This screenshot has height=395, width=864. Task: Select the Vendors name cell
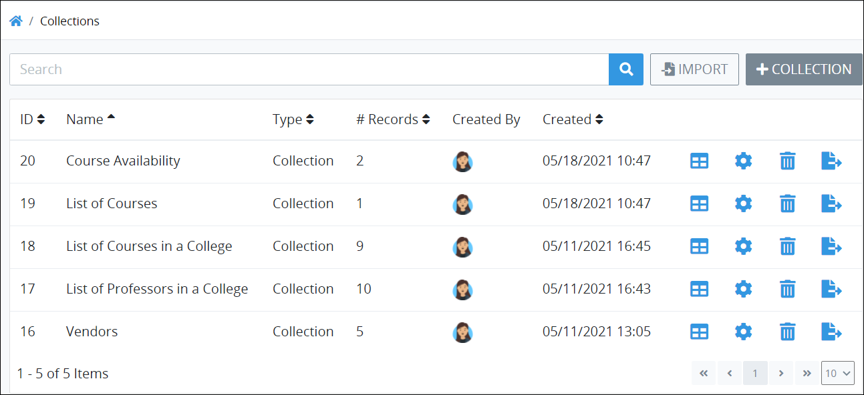[x=92, y=332]
